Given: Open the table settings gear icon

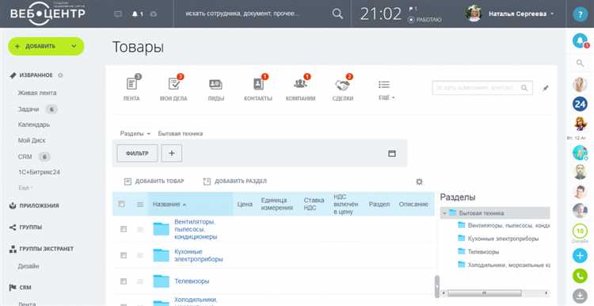Looking at the screenshot, I should pos(419,182).
